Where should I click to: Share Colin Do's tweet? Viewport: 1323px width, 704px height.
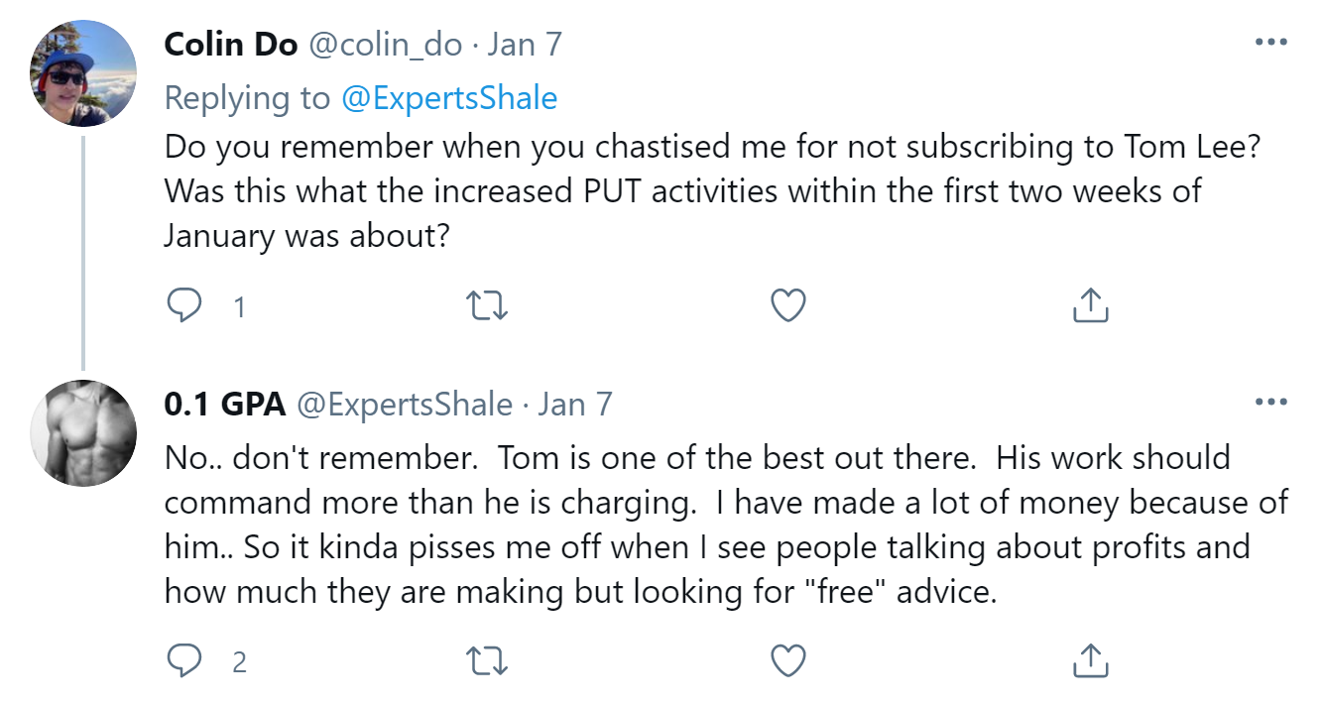1090,306
